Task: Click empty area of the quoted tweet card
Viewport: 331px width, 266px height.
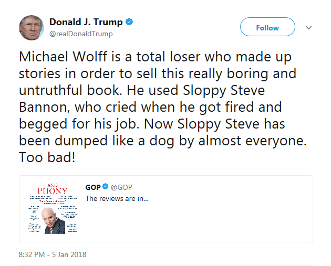Action: 211,221
